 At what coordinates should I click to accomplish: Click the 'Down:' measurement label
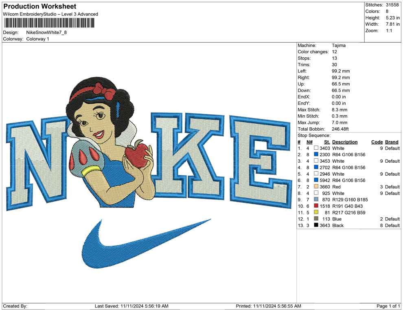point(304,90)
